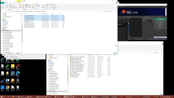Screen dimensions: 174x98
Task: Click the Copy icon in the ribbon
Action: [x=7, y=5]
